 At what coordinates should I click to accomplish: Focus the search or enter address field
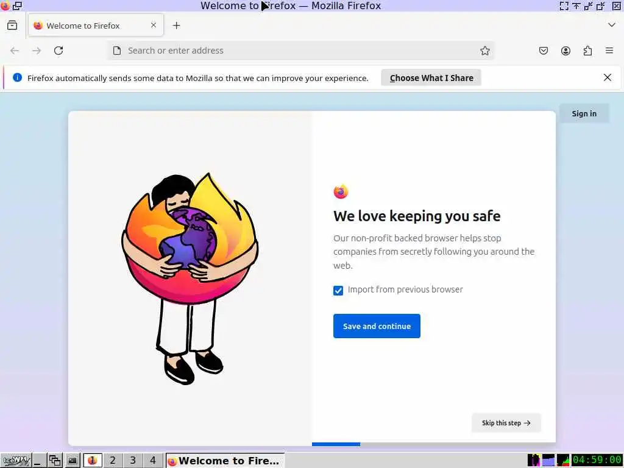[300, 51]
